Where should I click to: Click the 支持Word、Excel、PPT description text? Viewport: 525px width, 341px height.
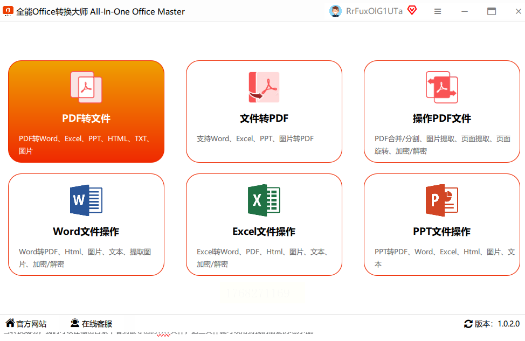click(x=255, y=138)
